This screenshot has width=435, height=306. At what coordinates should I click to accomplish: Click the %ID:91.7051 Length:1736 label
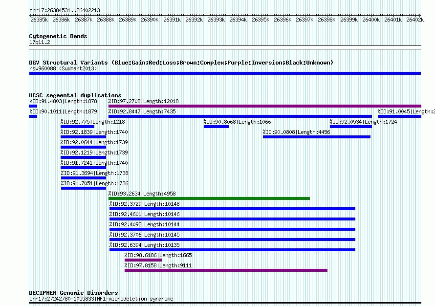[95, 183]
